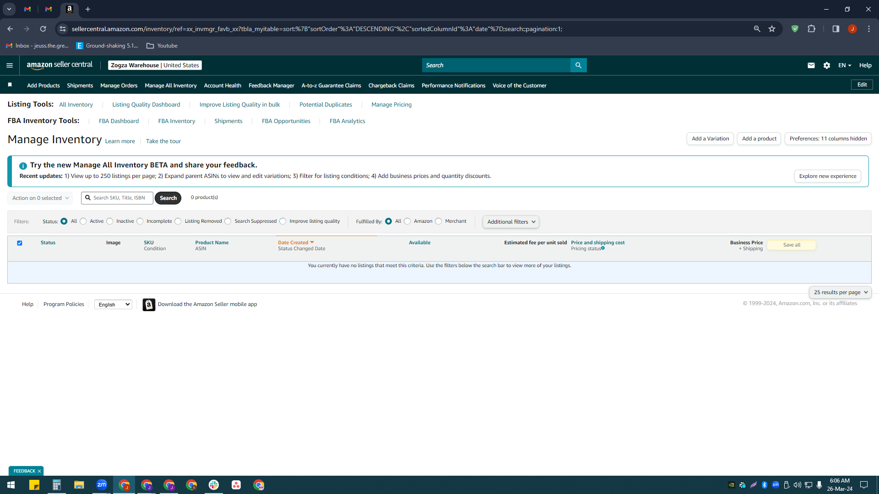Open Account Health in the favorites bar

(x=222, y=86)
